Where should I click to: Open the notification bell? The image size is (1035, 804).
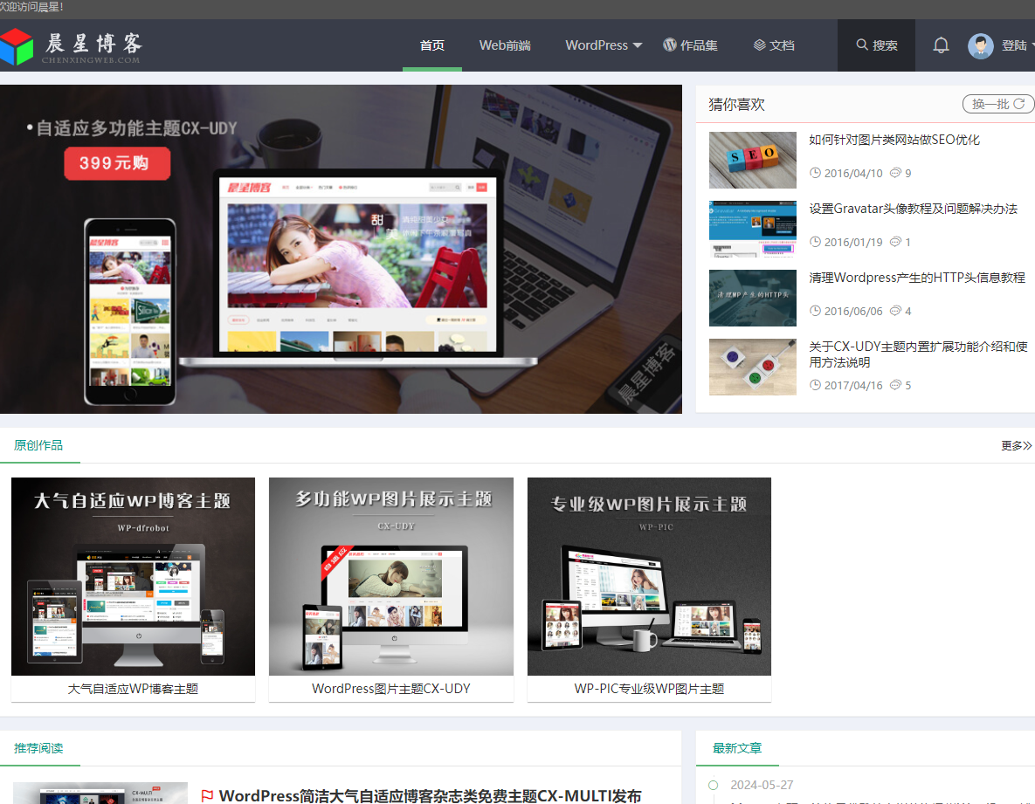[x=941, y=45]
